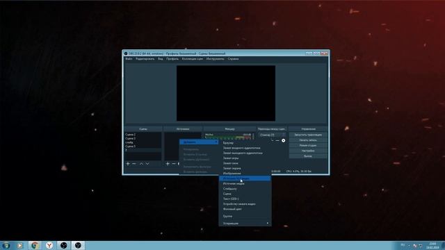The width and height of the screenshot is (445, 250).
Task: Choose Сцена in the add source menu
Action: coord(245,194)
